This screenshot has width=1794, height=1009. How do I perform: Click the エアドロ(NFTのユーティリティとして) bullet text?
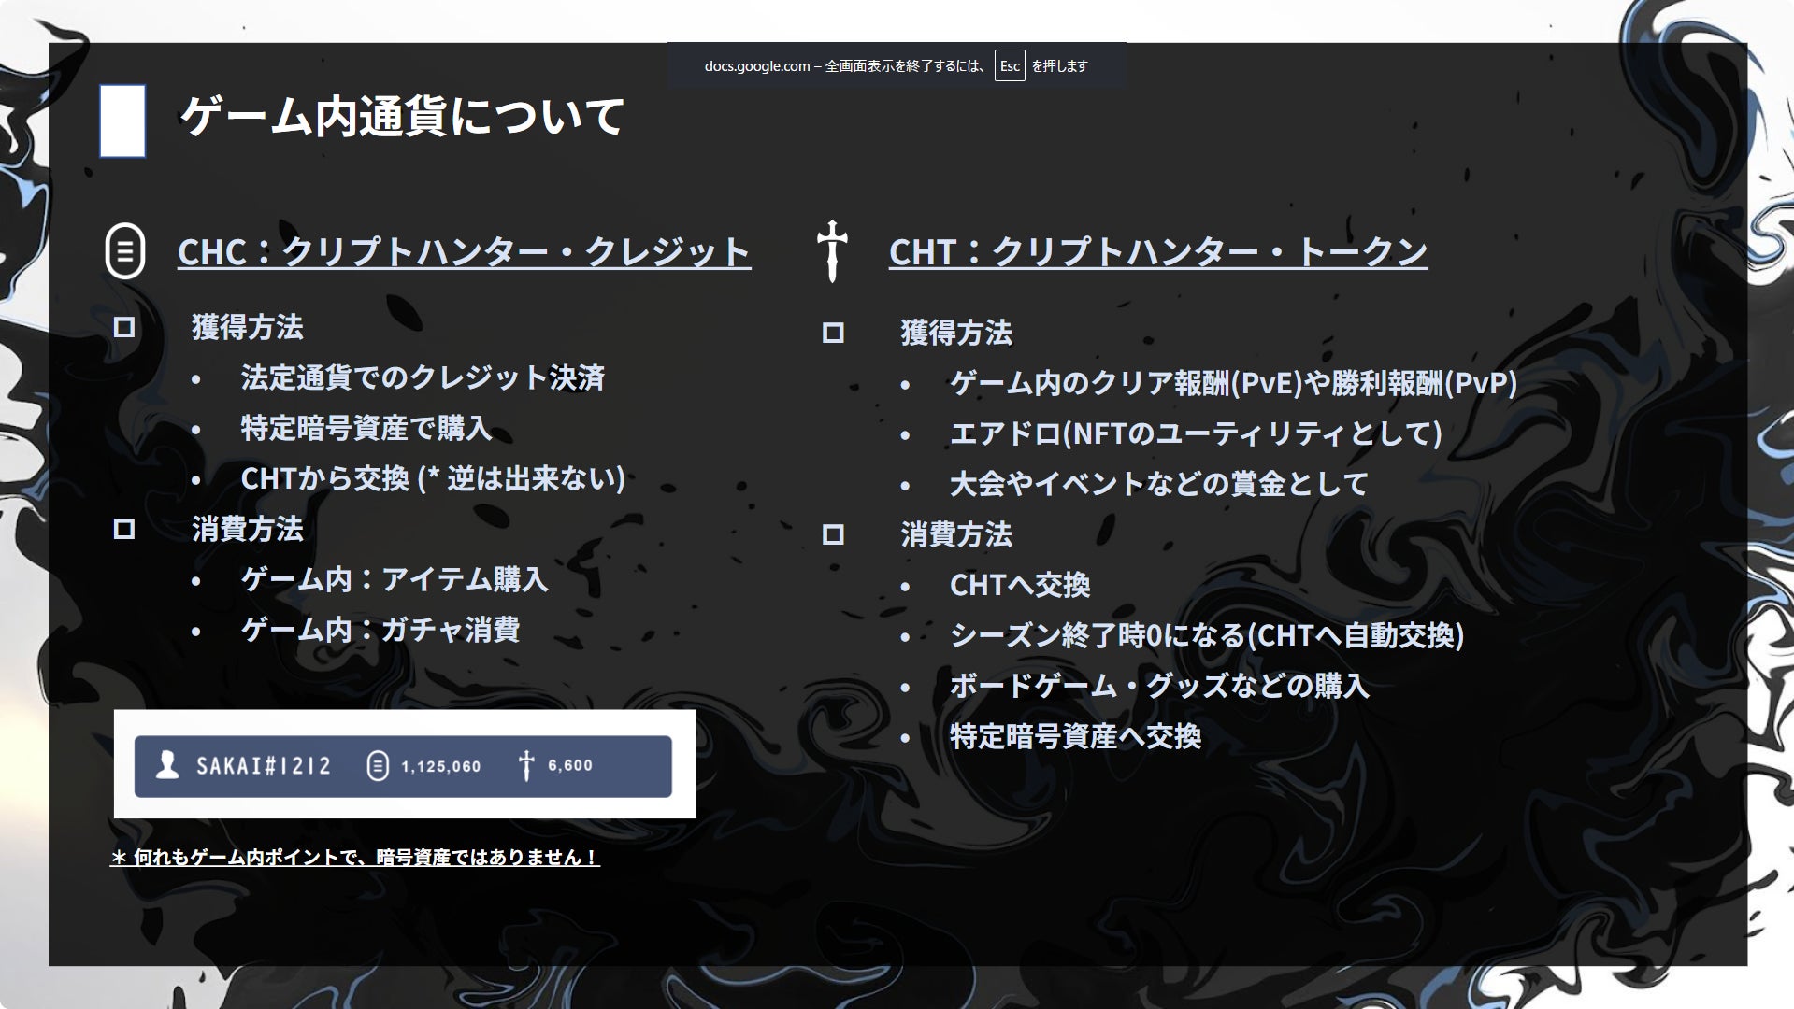(x=1196, y=433)
